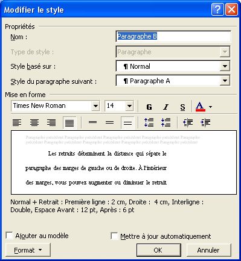Click the Nom text field

[173, 37]
